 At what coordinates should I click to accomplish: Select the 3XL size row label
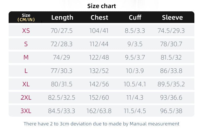[x=26, y=111]
